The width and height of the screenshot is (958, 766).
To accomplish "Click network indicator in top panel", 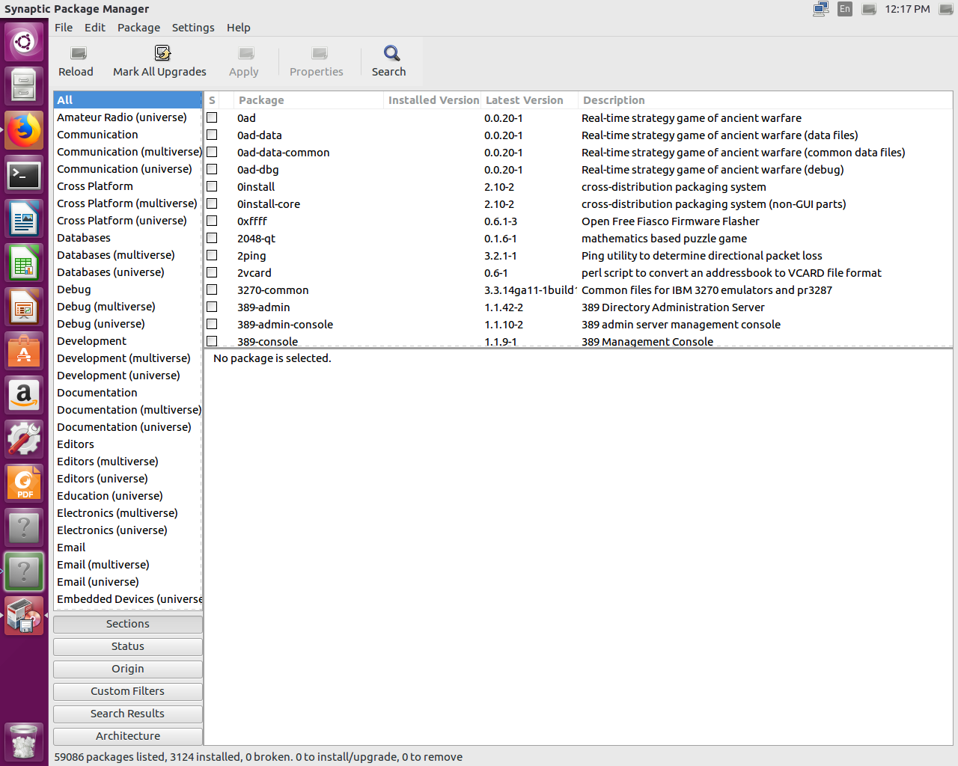I will point(821,9).
